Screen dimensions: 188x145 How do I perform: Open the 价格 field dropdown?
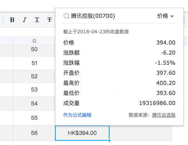coord(165,16)
